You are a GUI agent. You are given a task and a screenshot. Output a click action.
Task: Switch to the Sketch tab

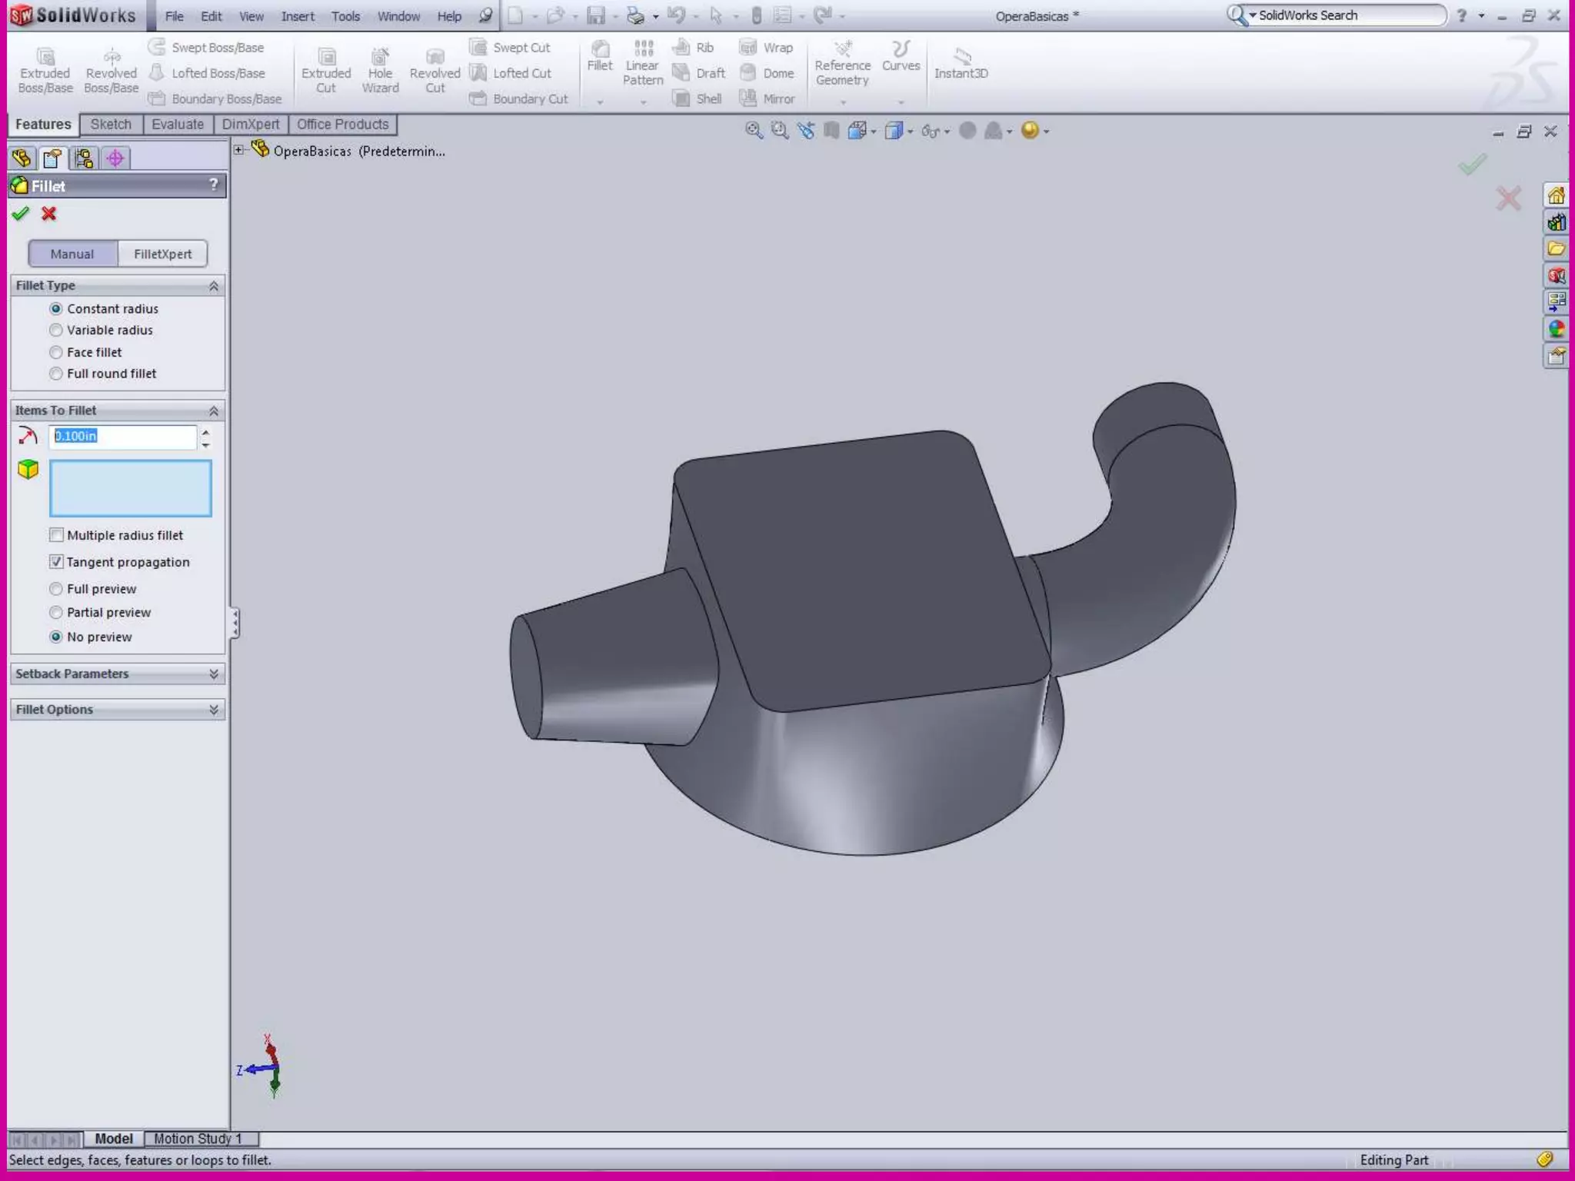click(x=111, y=125)
